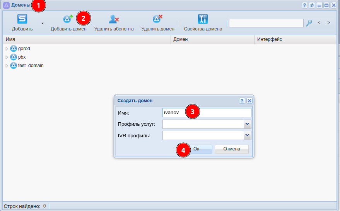
Task: Open Свойства домена tool
Action: tap(203, 23)
